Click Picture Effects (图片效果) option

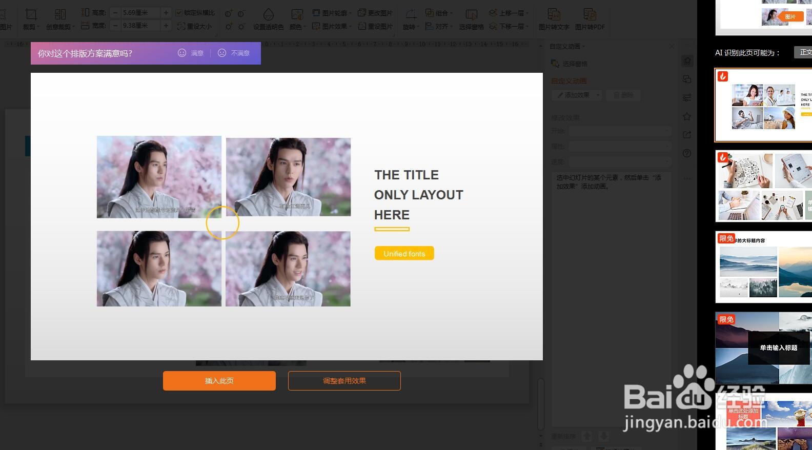point(332,26)
